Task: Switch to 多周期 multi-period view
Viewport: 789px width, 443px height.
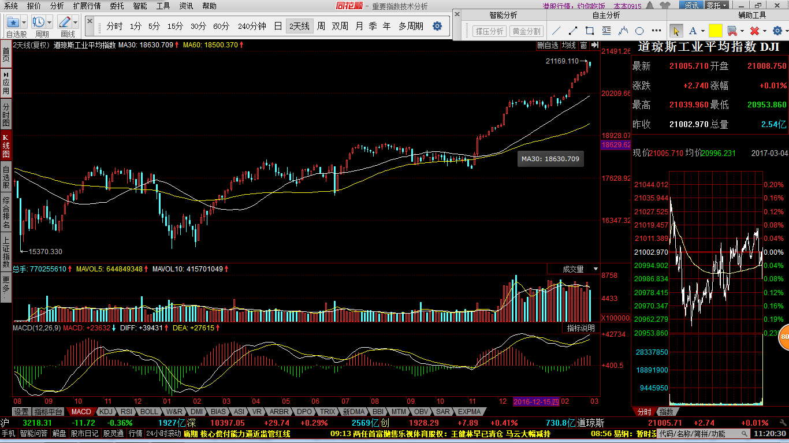Action: click(x=411, y=26)
